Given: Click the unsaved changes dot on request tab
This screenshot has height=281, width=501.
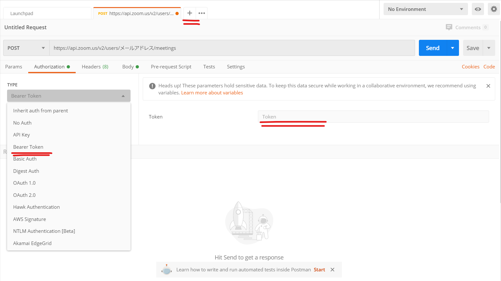Looking at the screenshot, I should pos(177,13).
